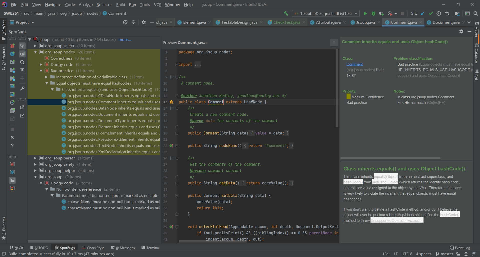Image resolution: width=480 pixels, height=257 pixels.
Task: Expand the Dodgy code (9 items) node
Action: [41, 65]
